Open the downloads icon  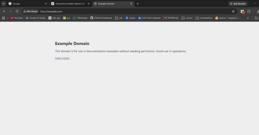point(257,11)
